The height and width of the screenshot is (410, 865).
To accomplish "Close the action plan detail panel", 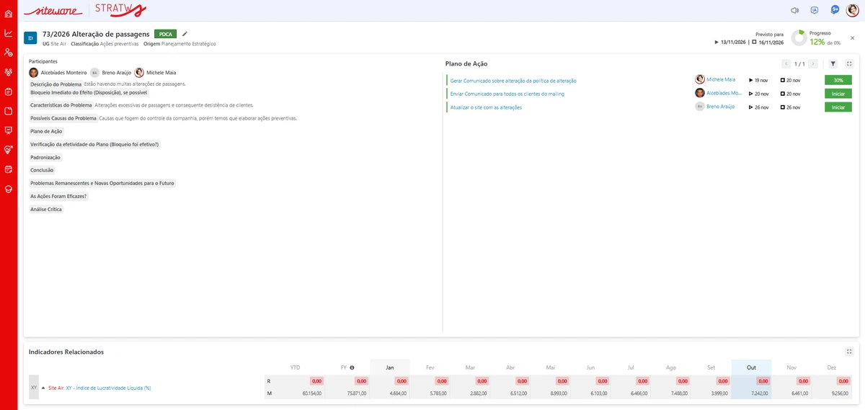I will pos(852,37).
